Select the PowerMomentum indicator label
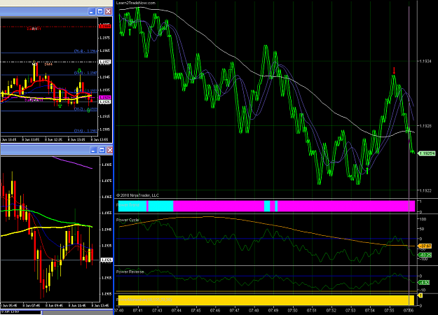The width and height of the screenshot is (438, 315). click(x=144, y=300)
